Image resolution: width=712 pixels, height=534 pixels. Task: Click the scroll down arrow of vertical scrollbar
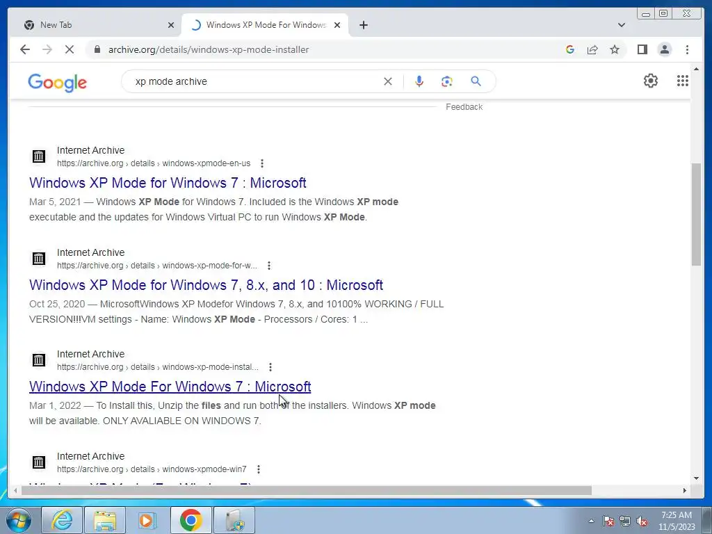pos(696,478)
